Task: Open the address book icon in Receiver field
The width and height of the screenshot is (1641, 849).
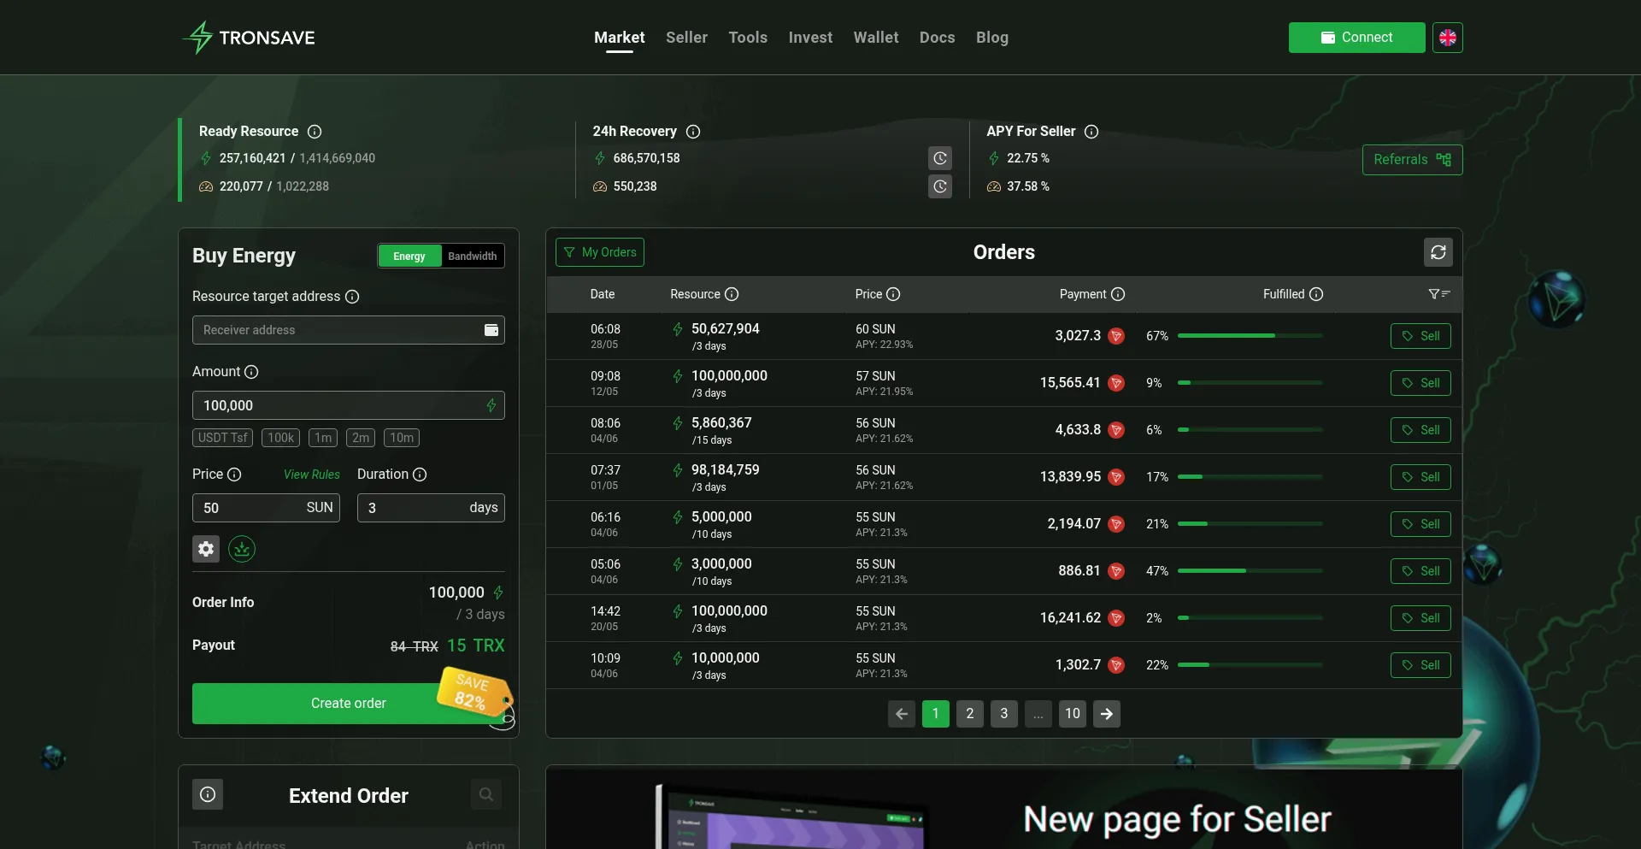Action: tap(491, 330)
